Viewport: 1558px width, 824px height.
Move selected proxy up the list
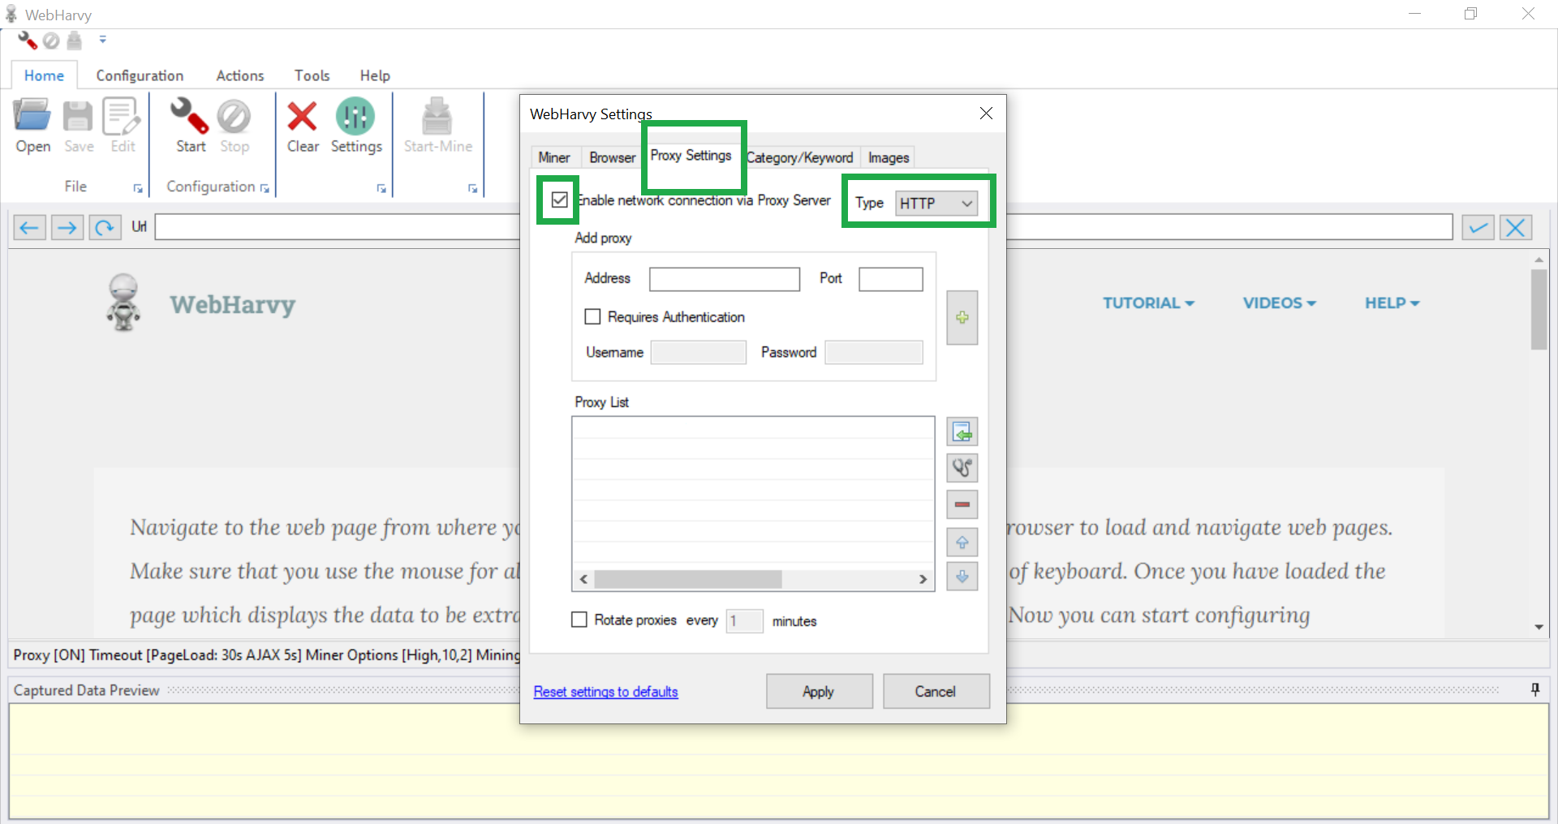coord(962,542)
